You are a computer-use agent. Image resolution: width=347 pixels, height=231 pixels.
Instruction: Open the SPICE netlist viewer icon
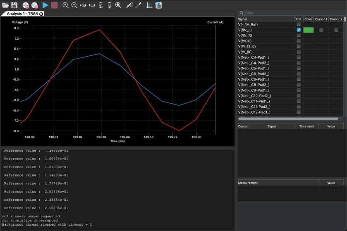point(158,5)
